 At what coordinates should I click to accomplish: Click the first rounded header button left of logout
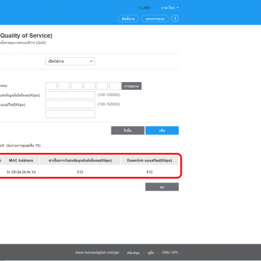128,19
